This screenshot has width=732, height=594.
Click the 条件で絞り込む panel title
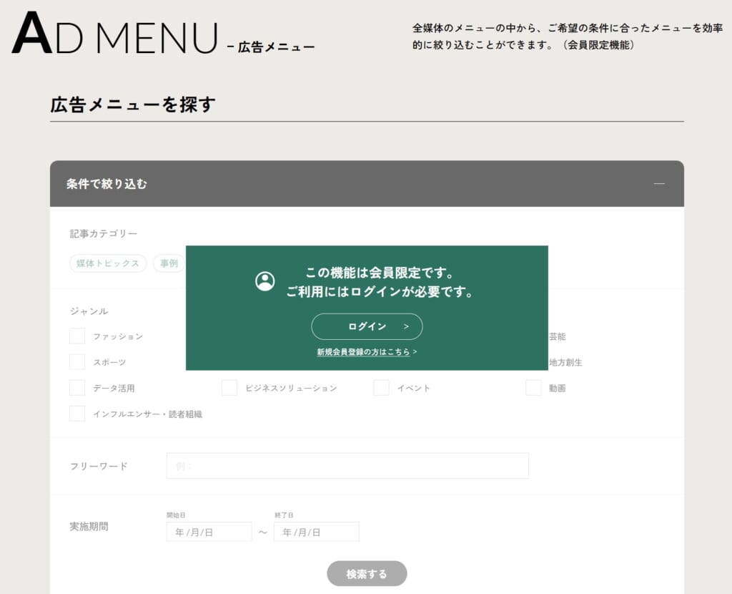click(x=107, y=184)
